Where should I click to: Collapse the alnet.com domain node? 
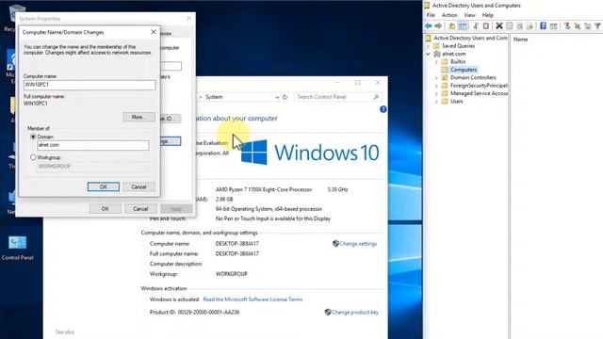[x=428, y=54]
